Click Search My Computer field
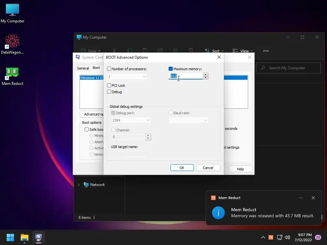Viewport: 327px width, 245px height. 288,68
